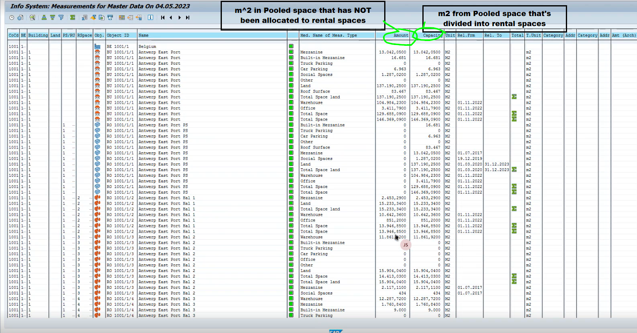Click the BE 1001/1 object ID cell
Viewport: 637px width, 333px height.
coord(118,47)
